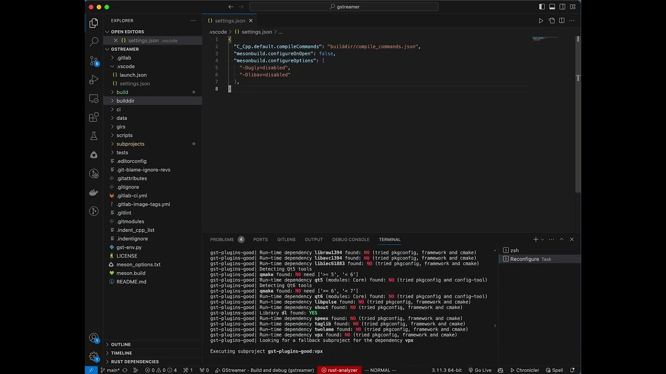
Task: Toggle the secondary side bar visibility
Action: (562, 7)
